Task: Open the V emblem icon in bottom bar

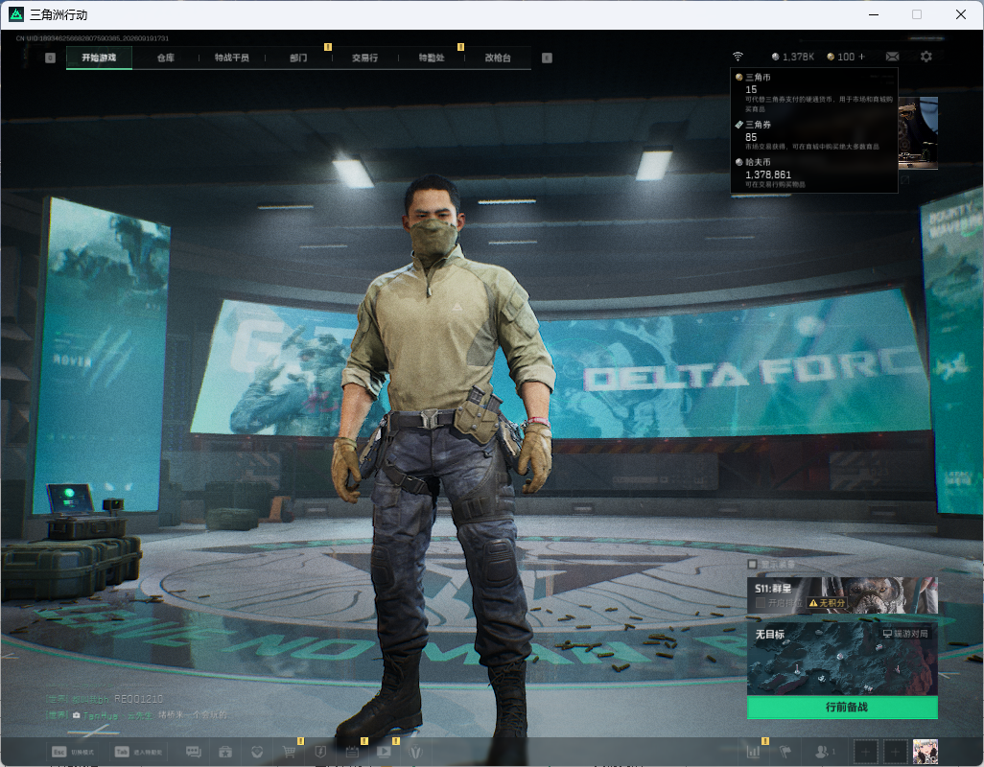Action: pos(415,752)
